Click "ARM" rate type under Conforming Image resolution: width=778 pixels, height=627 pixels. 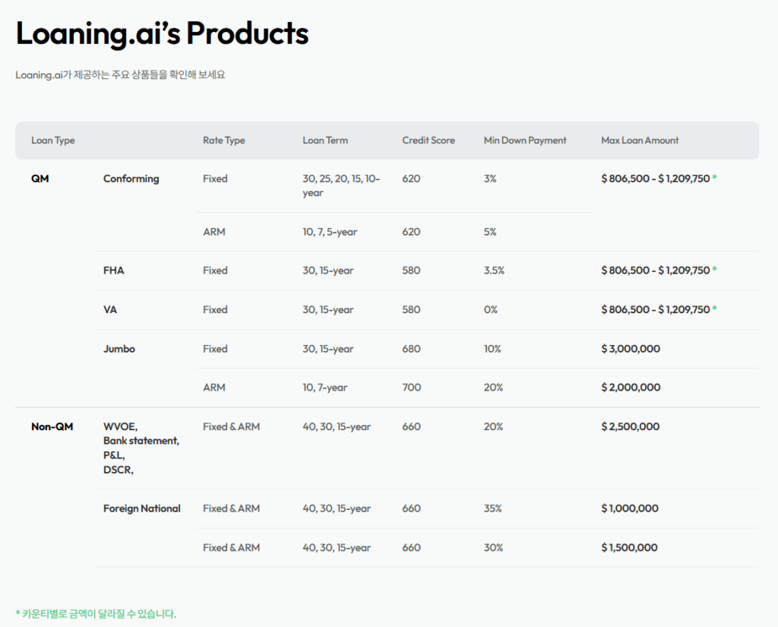click(x=214, y=232)
